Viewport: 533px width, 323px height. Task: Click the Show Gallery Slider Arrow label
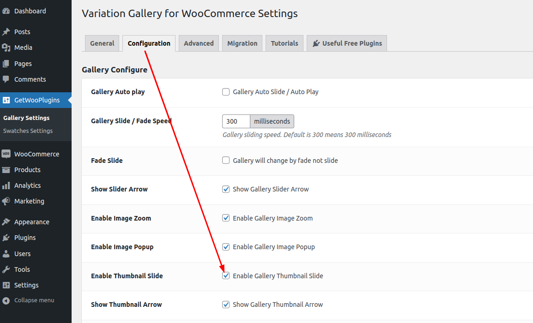point(271,189)
